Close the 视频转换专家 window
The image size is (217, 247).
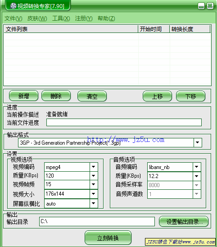coord(210,6)
